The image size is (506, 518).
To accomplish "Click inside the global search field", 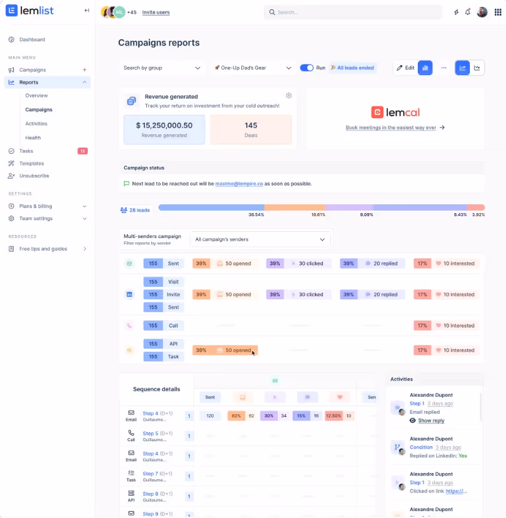I will click(x=352, y=12).
